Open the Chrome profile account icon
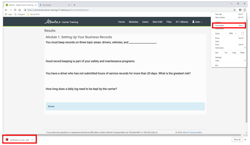Screen dimensions: 250x145 point(240,10)
